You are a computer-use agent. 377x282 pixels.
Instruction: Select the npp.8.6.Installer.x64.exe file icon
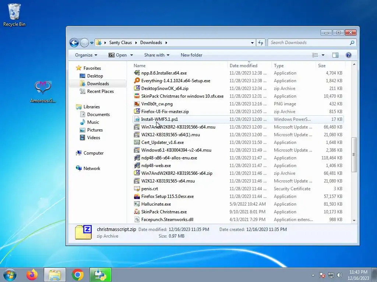pos(137,73)
